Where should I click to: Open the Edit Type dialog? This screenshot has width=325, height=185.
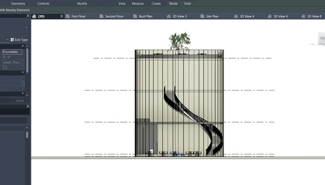tap(19, 40)
